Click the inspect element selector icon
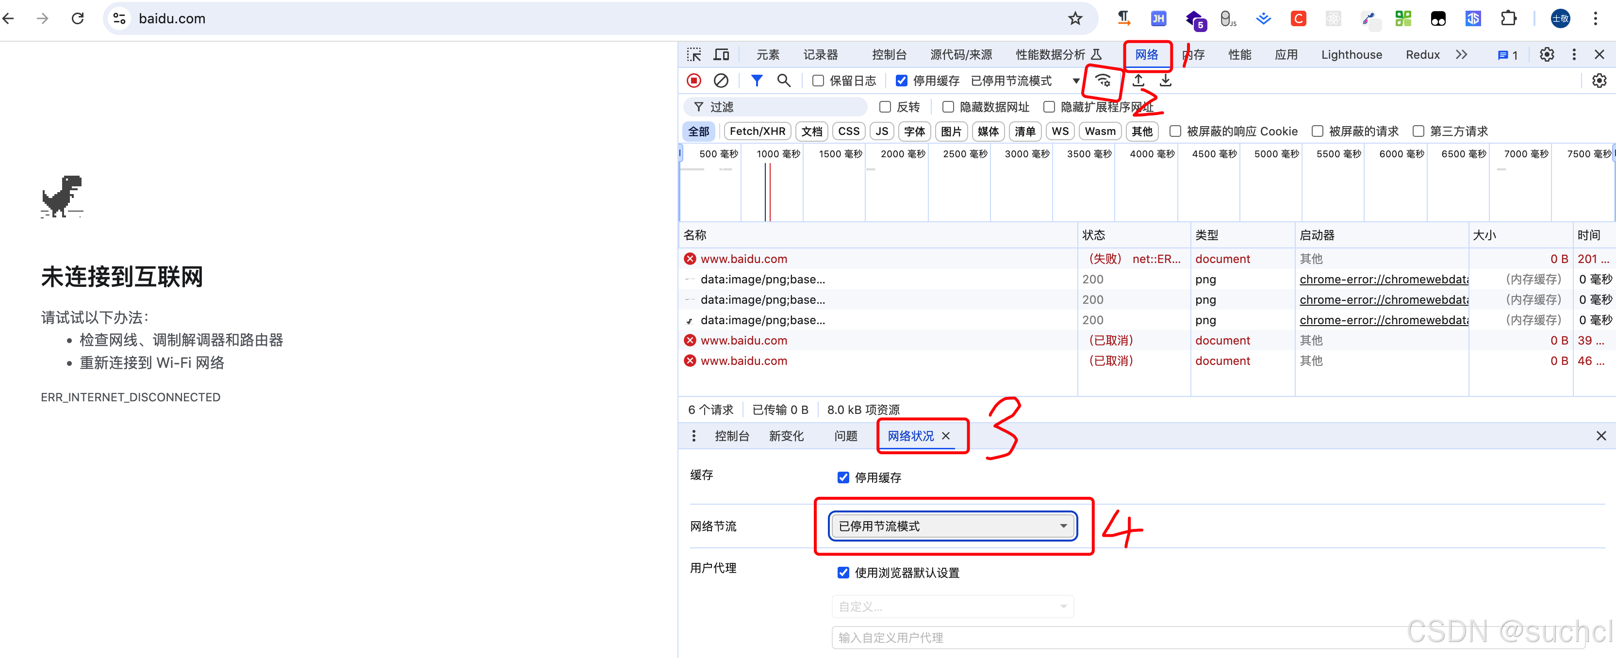Screen dimensions: 1616x658 point(693,54)
